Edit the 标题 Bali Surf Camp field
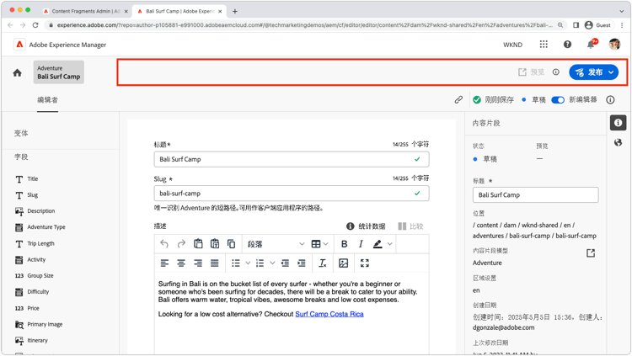This screenshot has height=356, width=632. (292, 159)
